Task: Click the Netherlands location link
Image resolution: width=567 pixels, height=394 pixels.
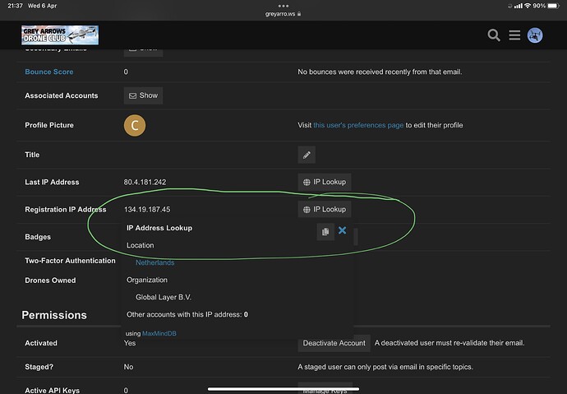Action: [154, 262]
